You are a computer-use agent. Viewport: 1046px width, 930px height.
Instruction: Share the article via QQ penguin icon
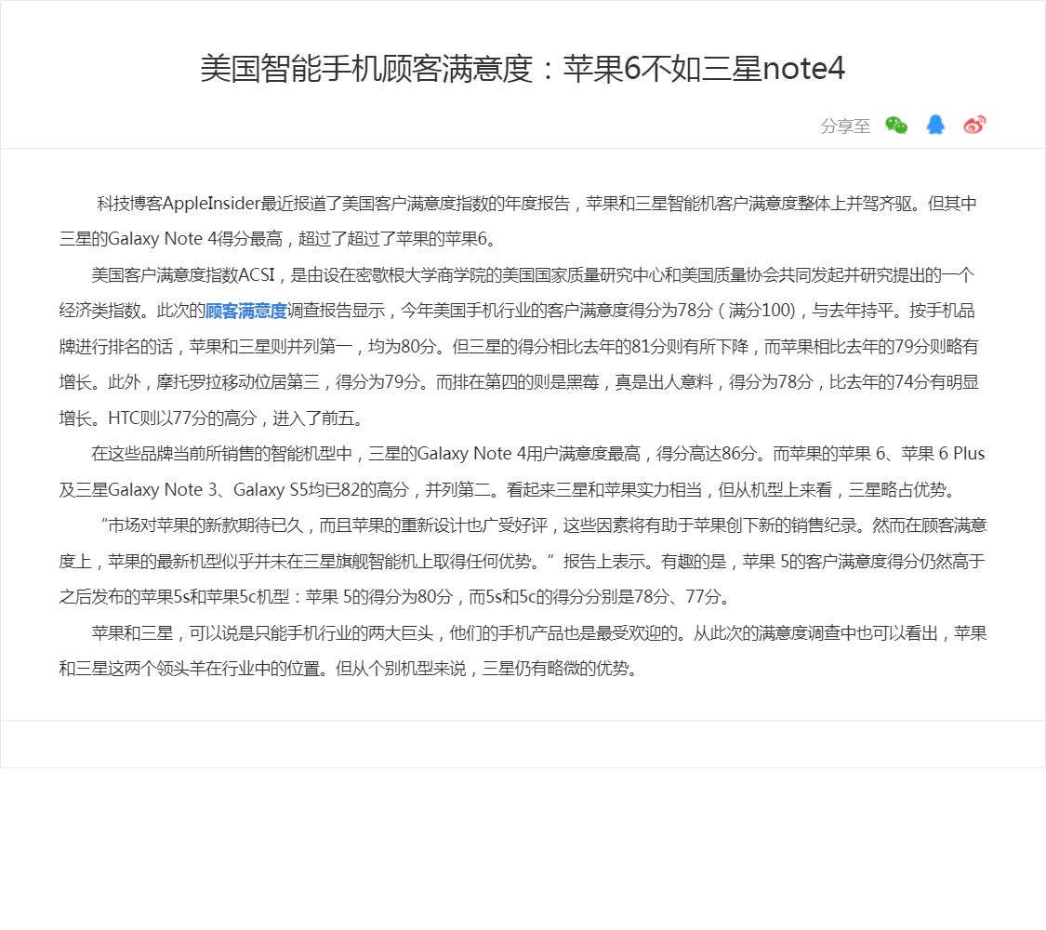click(x=935, y=125)
